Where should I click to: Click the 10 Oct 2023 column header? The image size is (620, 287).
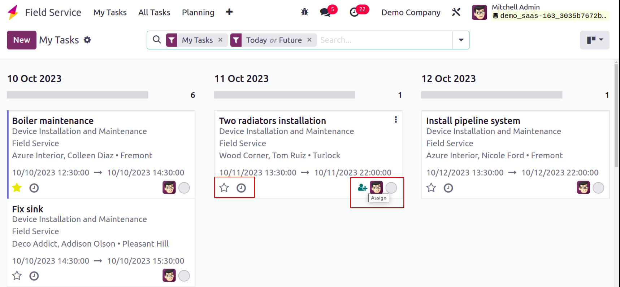(34, 79)
